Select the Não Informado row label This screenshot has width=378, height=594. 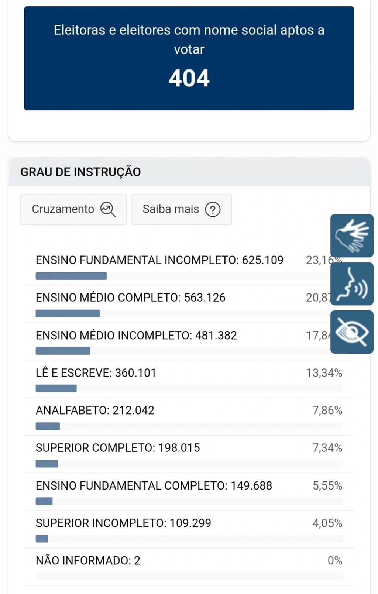88,560
